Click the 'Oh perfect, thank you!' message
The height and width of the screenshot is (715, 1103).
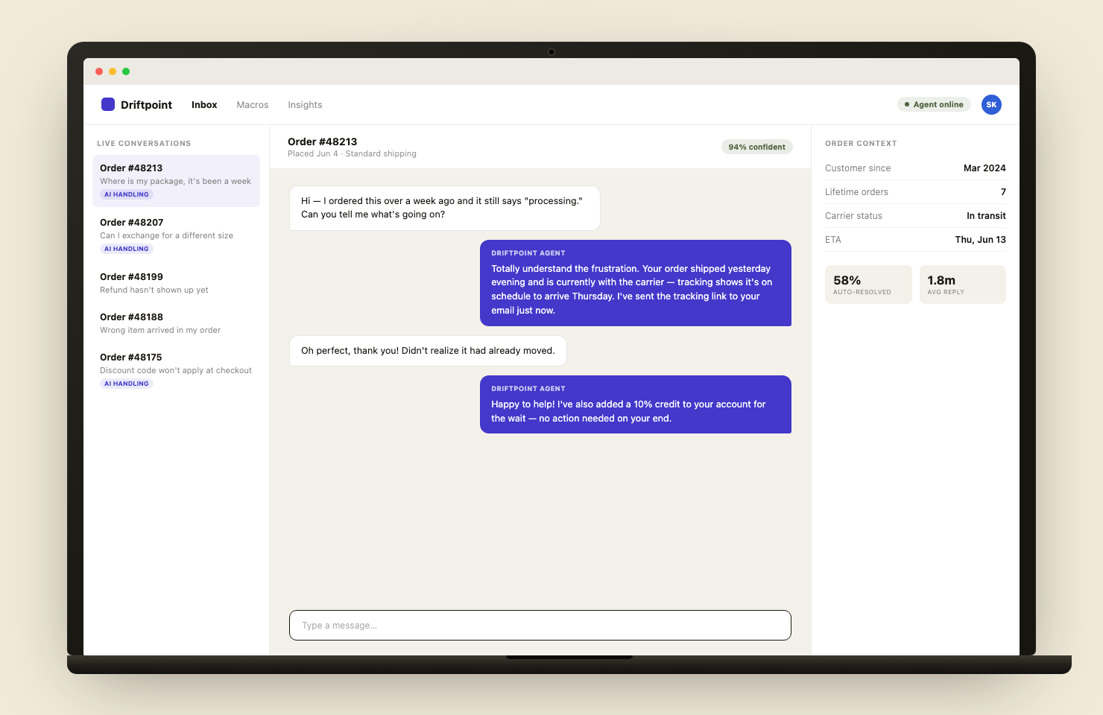tap(428, 351)
